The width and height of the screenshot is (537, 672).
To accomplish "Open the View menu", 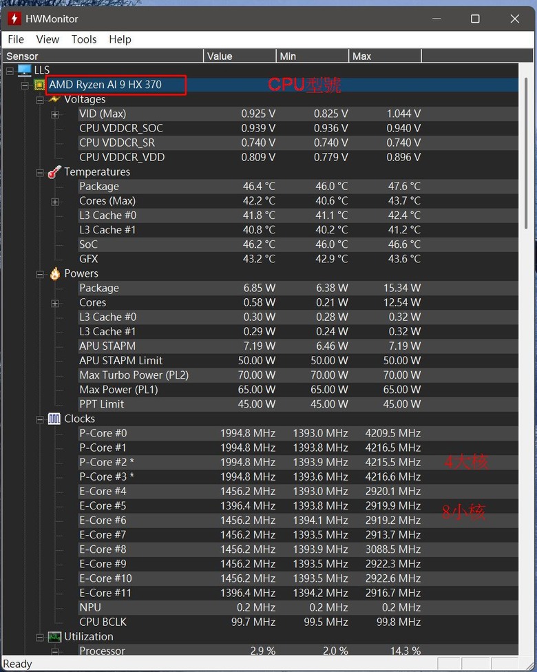I will pos(48,39).
